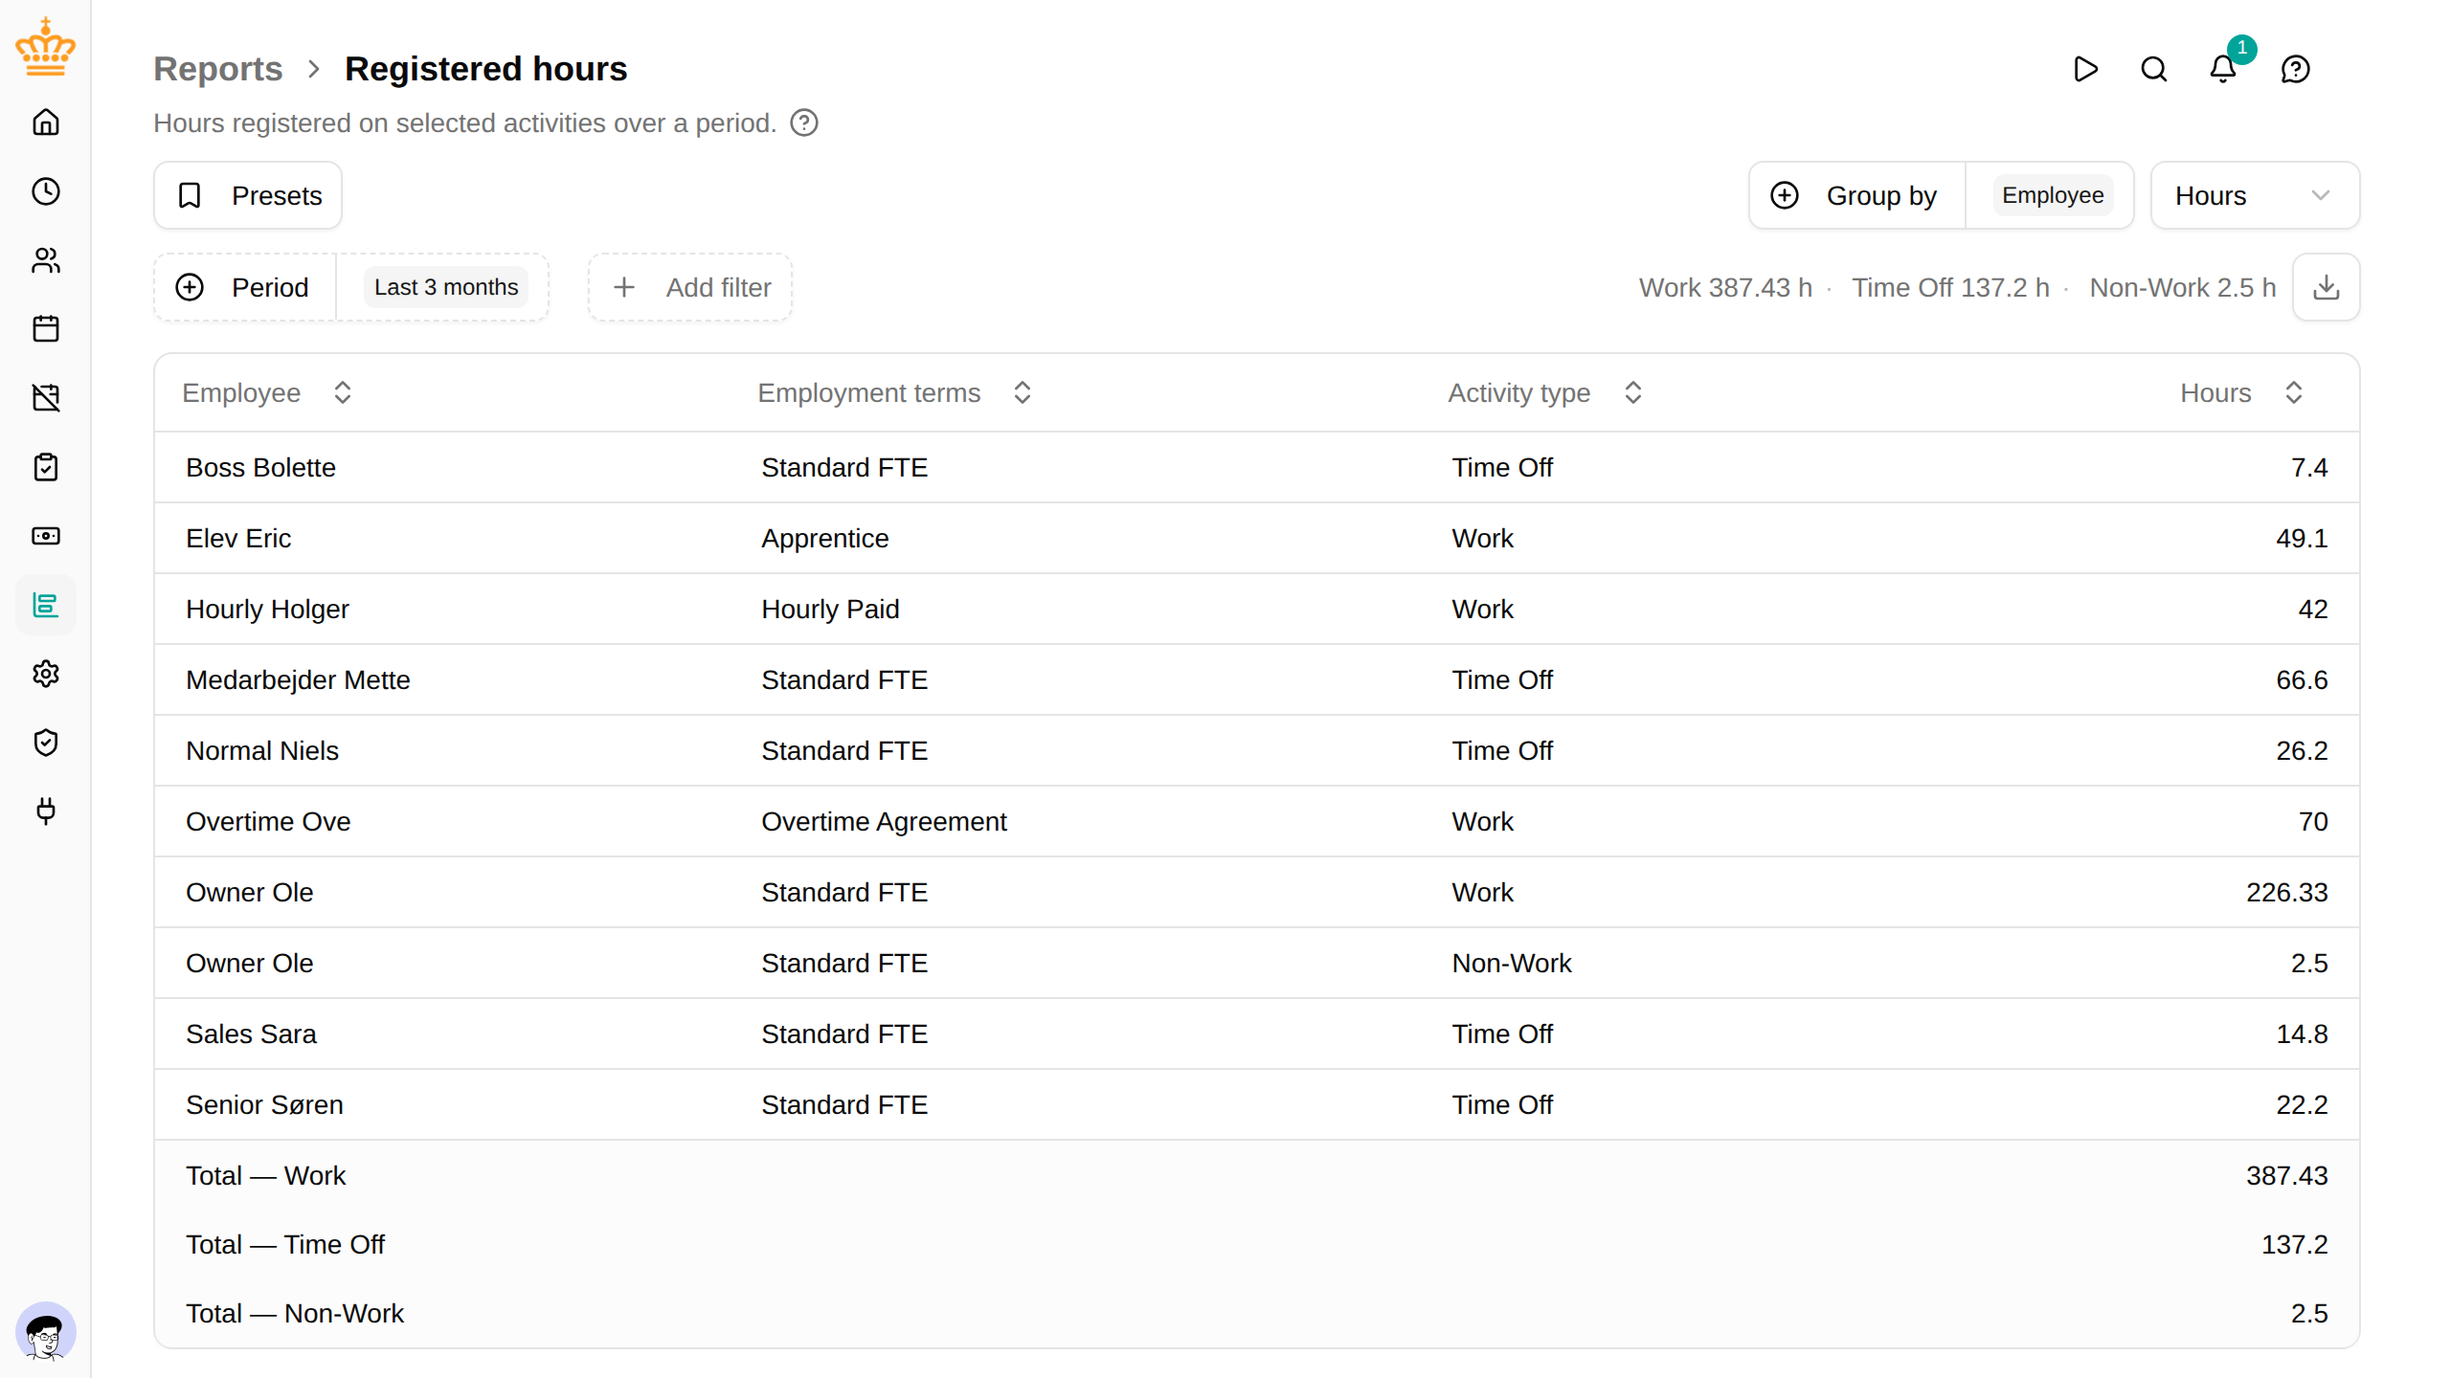Select the Boss Bolette row
The width and height of the screenshot is (2451, 1378).
(x=1256, y=468)
